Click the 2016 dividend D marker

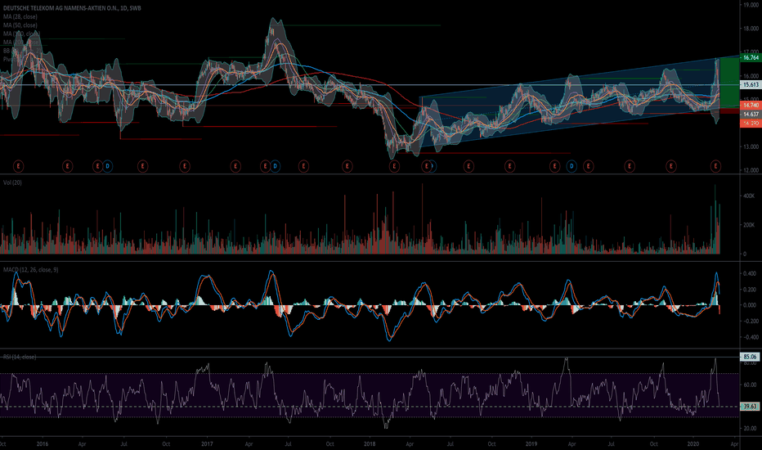point(107,166)
